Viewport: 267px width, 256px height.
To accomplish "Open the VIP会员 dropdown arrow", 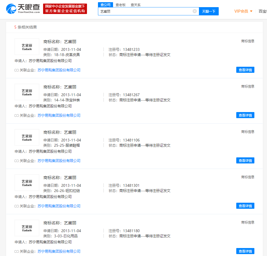I will coord(251,11).
